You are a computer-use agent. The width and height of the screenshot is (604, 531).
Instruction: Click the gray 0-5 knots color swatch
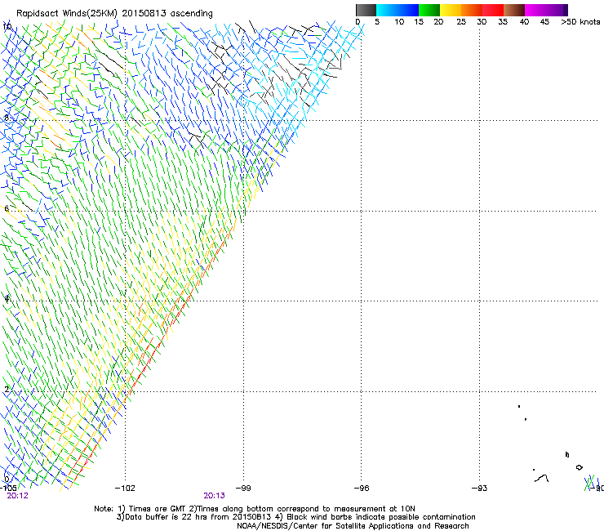(x=366, y=10)
